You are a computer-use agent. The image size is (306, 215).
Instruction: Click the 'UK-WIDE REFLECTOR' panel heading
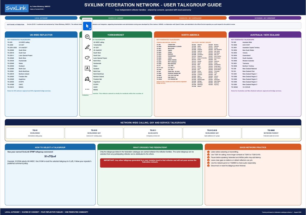(x=41, y=35)
